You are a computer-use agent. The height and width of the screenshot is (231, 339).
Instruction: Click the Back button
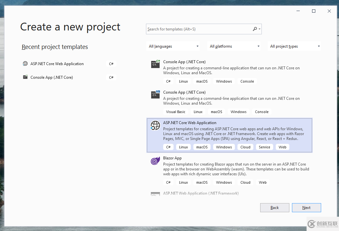tap(274, 208)
